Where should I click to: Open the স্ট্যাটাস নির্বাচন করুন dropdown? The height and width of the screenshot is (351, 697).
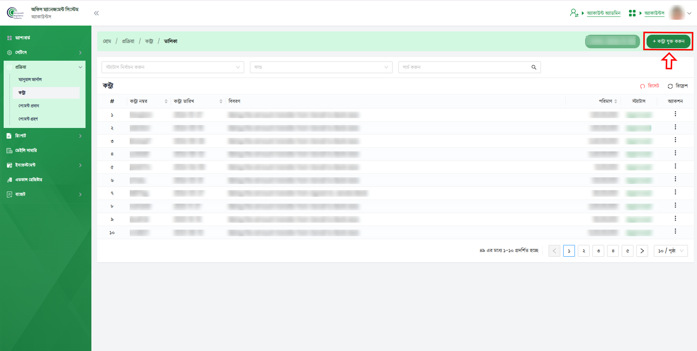click(173, 67)
